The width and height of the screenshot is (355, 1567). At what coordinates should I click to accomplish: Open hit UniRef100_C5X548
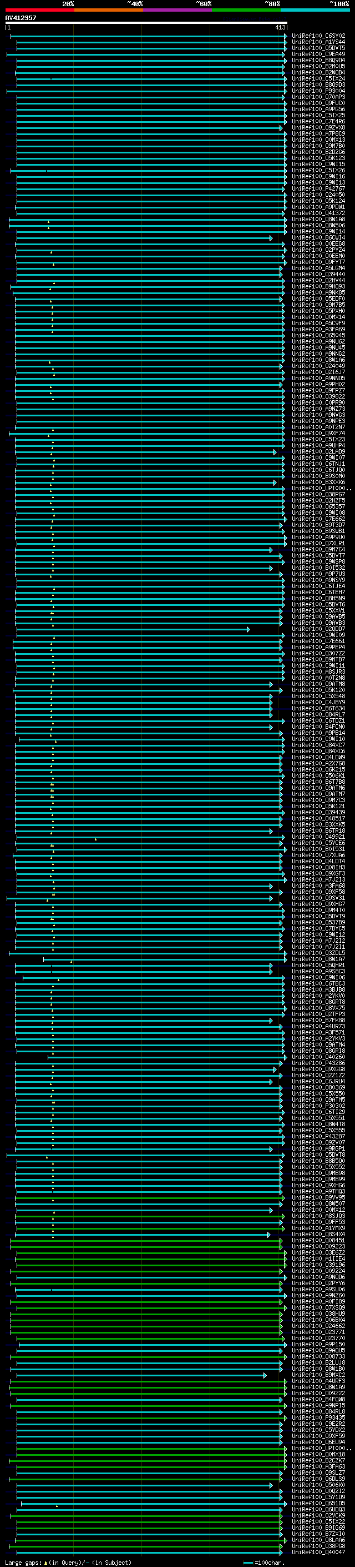(x=318, y=697)
